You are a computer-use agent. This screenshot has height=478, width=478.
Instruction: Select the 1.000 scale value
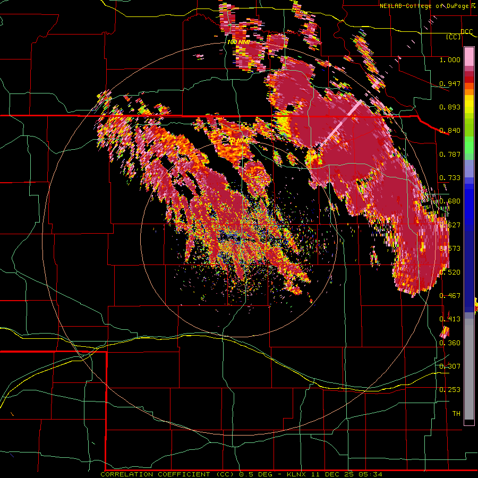(x=450, y=59)
